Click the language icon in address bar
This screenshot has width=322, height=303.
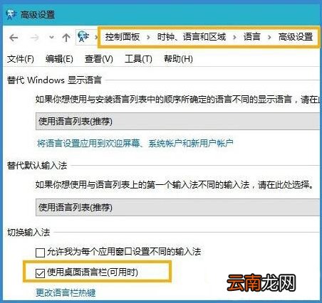point(83,37)
